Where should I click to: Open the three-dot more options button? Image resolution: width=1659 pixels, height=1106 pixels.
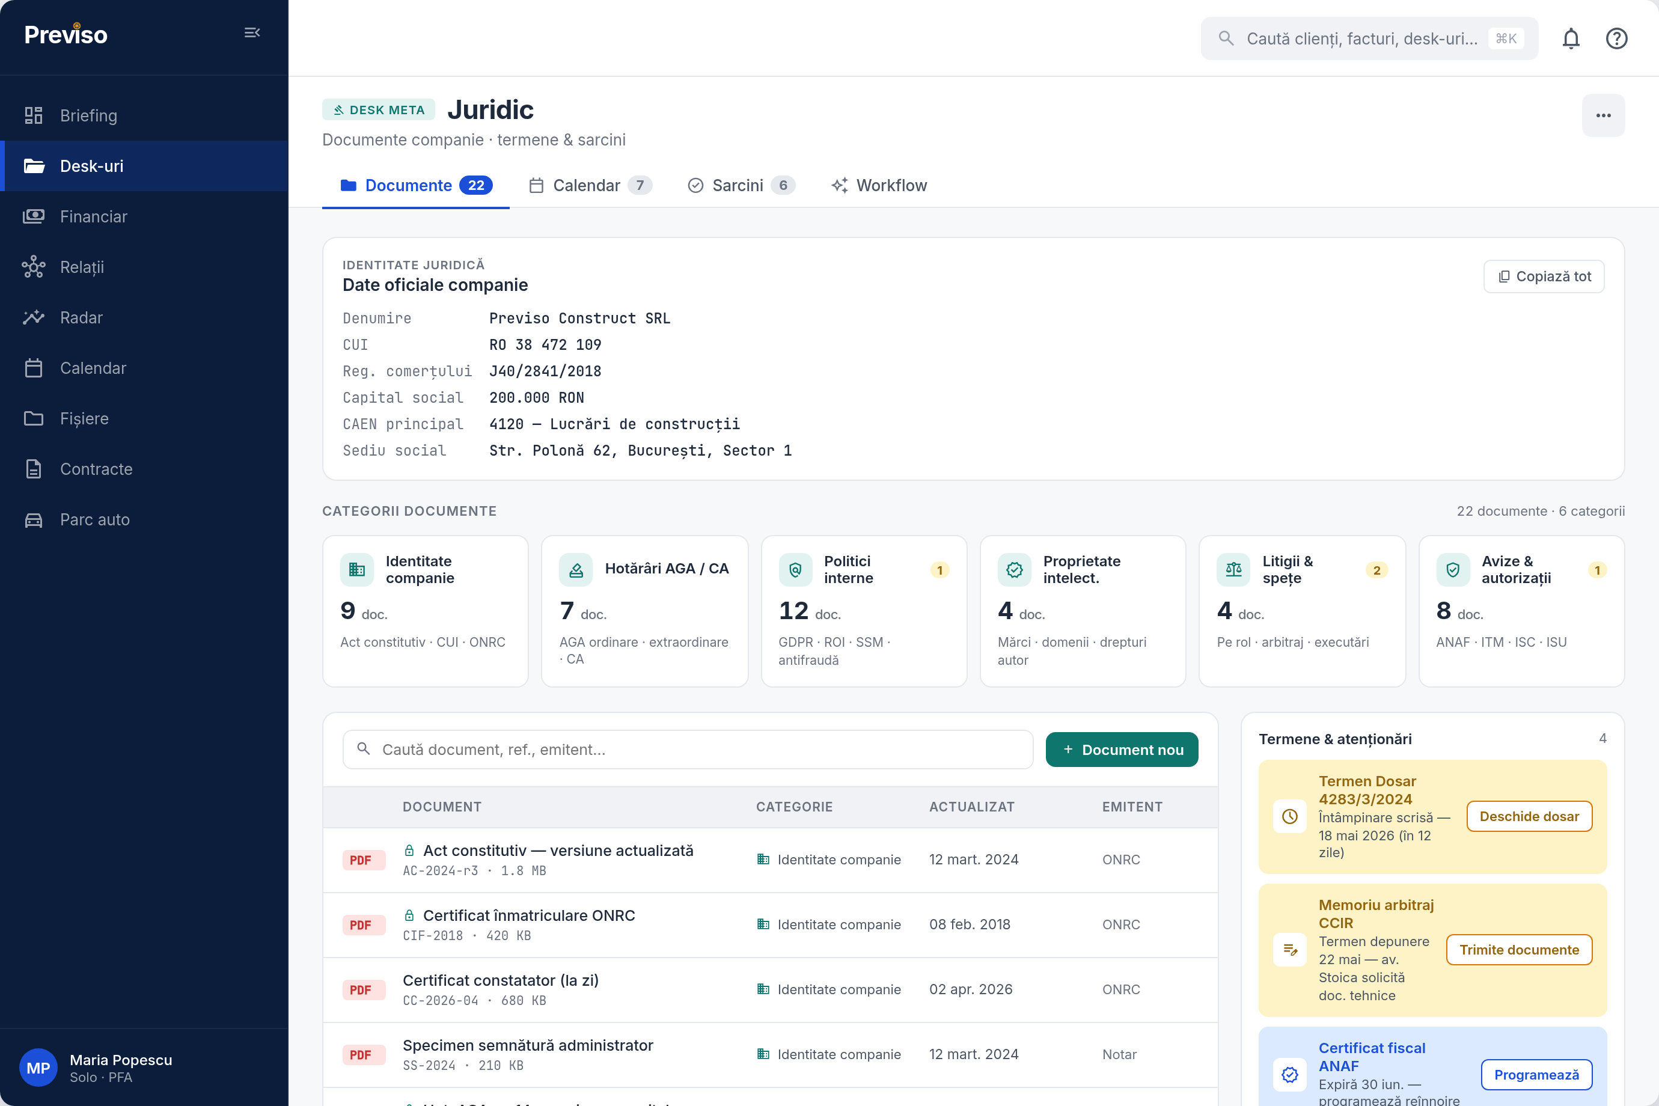(x=1602, y=115)
